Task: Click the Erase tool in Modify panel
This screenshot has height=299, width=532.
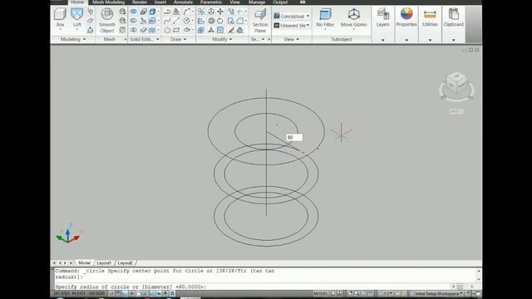Action: point(231,30)
